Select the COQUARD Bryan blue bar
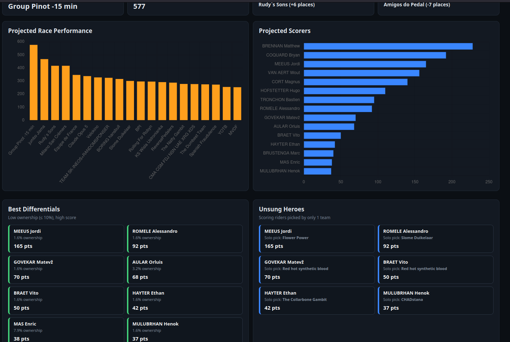Image resolution: width=510 pixels, height=342 pixels. [x=375, y=55]
